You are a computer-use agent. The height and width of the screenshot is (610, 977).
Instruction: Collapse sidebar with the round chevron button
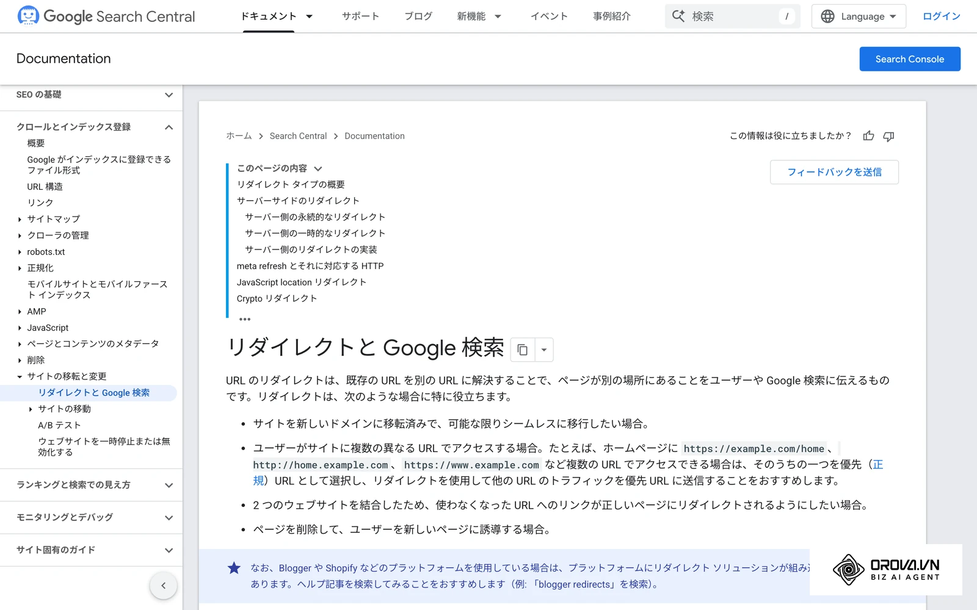click(163, 586)
